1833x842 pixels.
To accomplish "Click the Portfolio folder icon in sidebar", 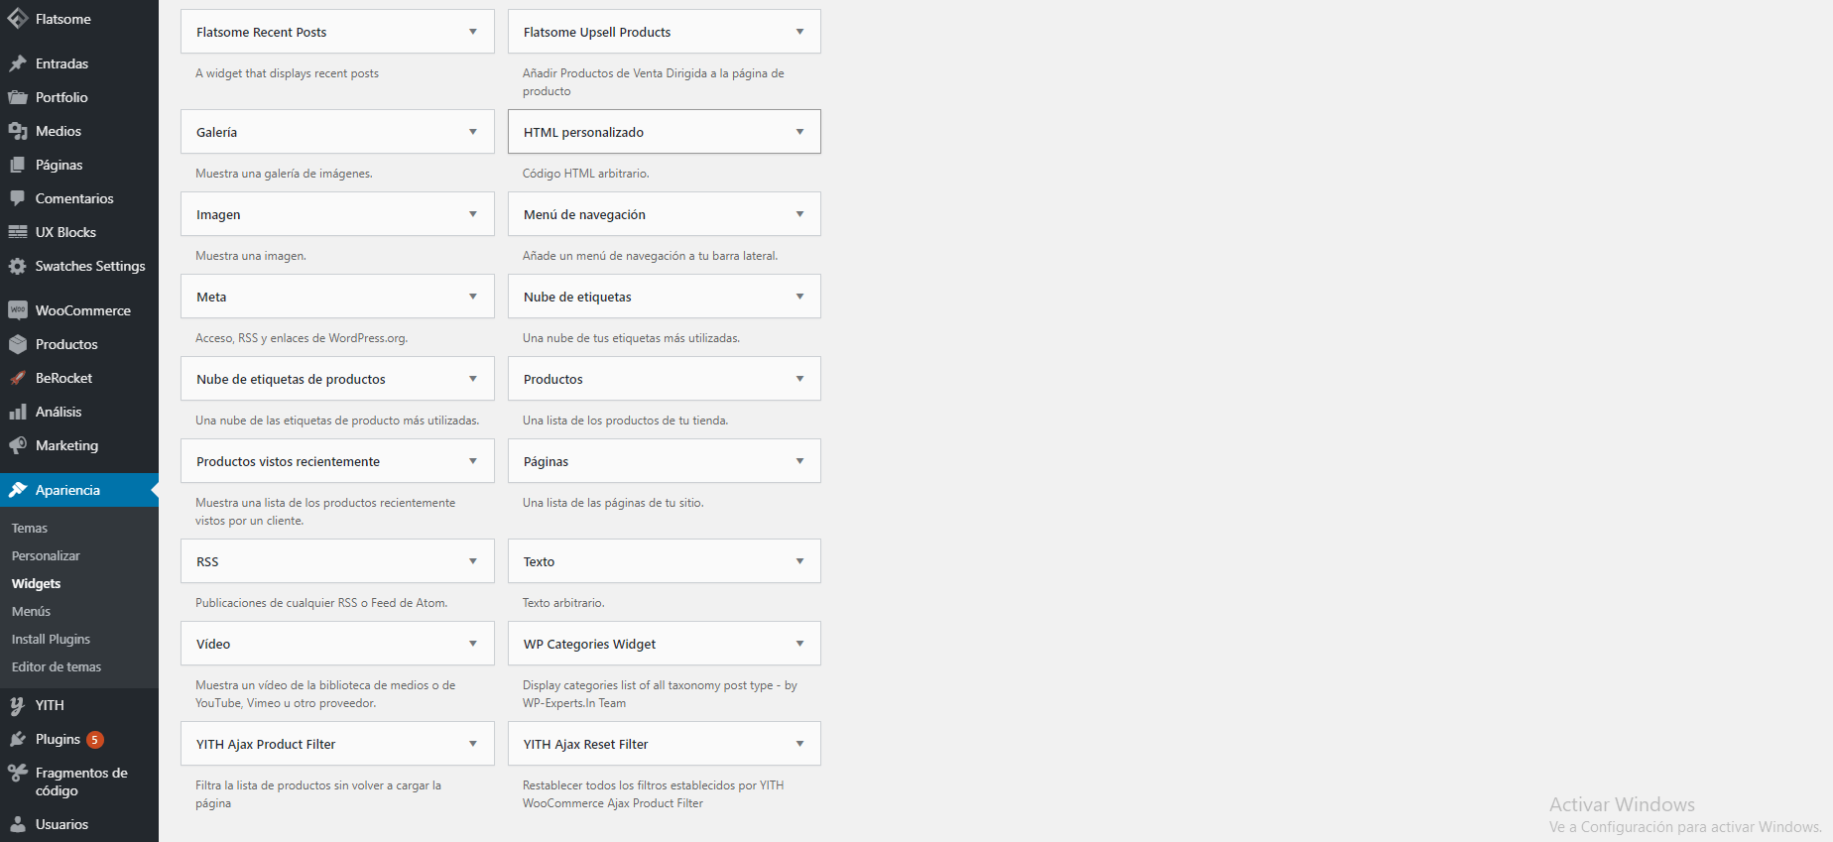I will click(x=18, y=97).
